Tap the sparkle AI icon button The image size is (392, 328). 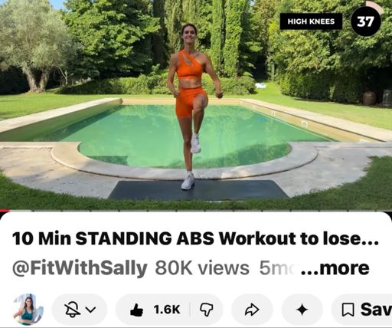pyautogui.click(x=302, y=310)
